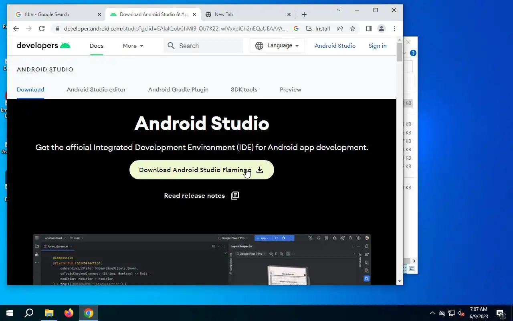Click the page vertical scrollbar thumb
The height and width of the screenshot is (321, 513).
400,52
